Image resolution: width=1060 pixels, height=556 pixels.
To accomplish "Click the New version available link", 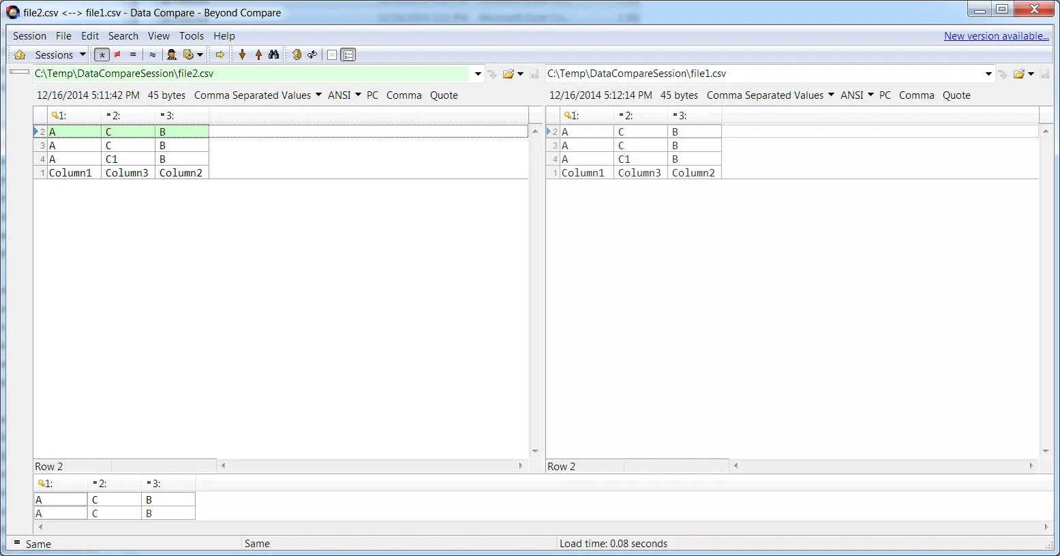I will [996, 36].
